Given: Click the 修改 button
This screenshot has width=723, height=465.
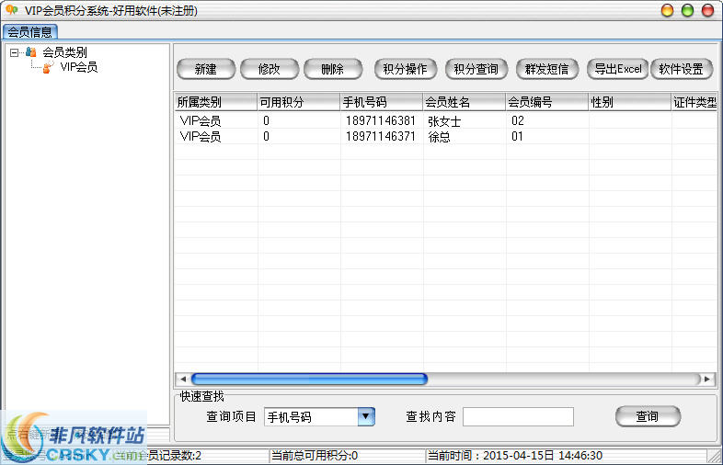Looking at the screenshot, I should (270, 69).
